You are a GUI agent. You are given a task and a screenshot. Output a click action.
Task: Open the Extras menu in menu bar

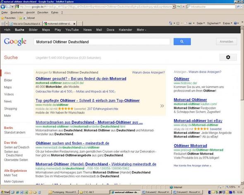click(x=55, y=12)
